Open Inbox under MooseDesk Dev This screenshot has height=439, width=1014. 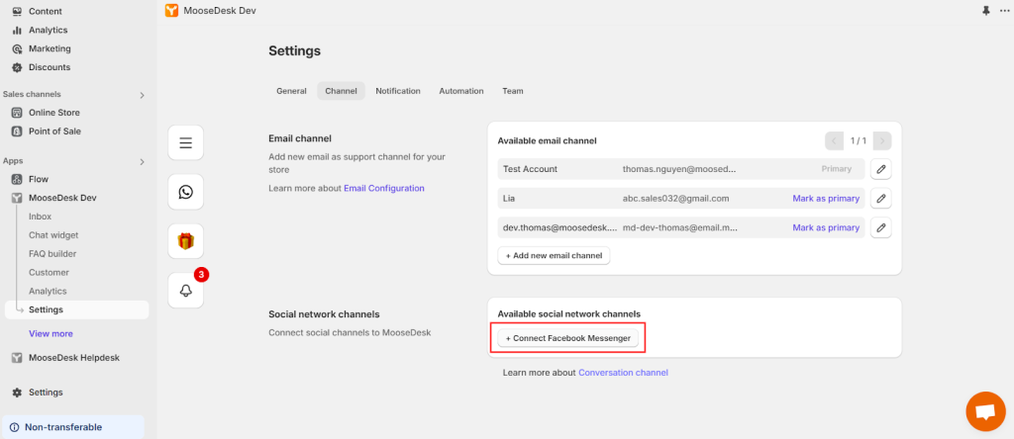pyautogui.click(x=41, y=217)
